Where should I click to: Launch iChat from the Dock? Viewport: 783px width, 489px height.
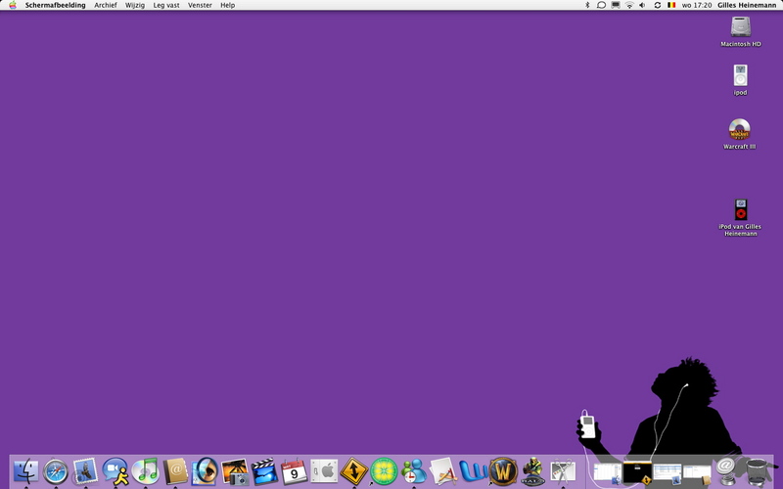pyautogui.click(x=115, y=471)
